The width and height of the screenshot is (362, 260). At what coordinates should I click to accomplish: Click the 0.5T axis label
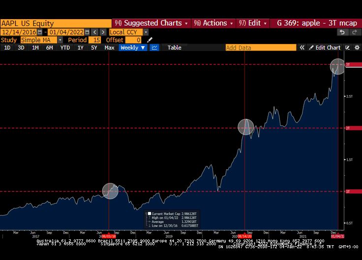point(350,223)
